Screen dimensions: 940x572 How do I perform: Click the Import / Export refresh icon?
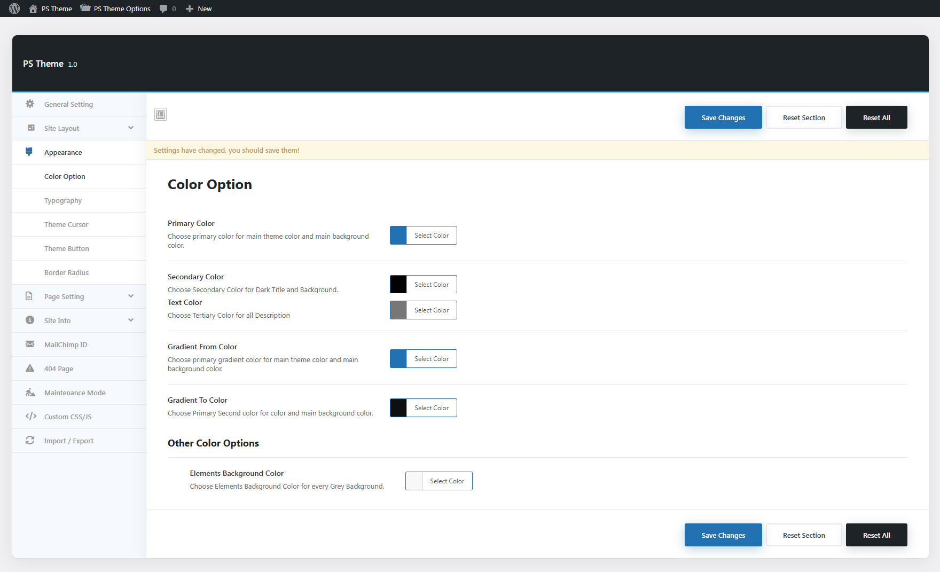pos(30,441)
